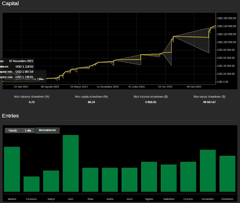240x203 pixels.
Task: Click the USD 60 000.00 axis label
Action: click(226, 58)
